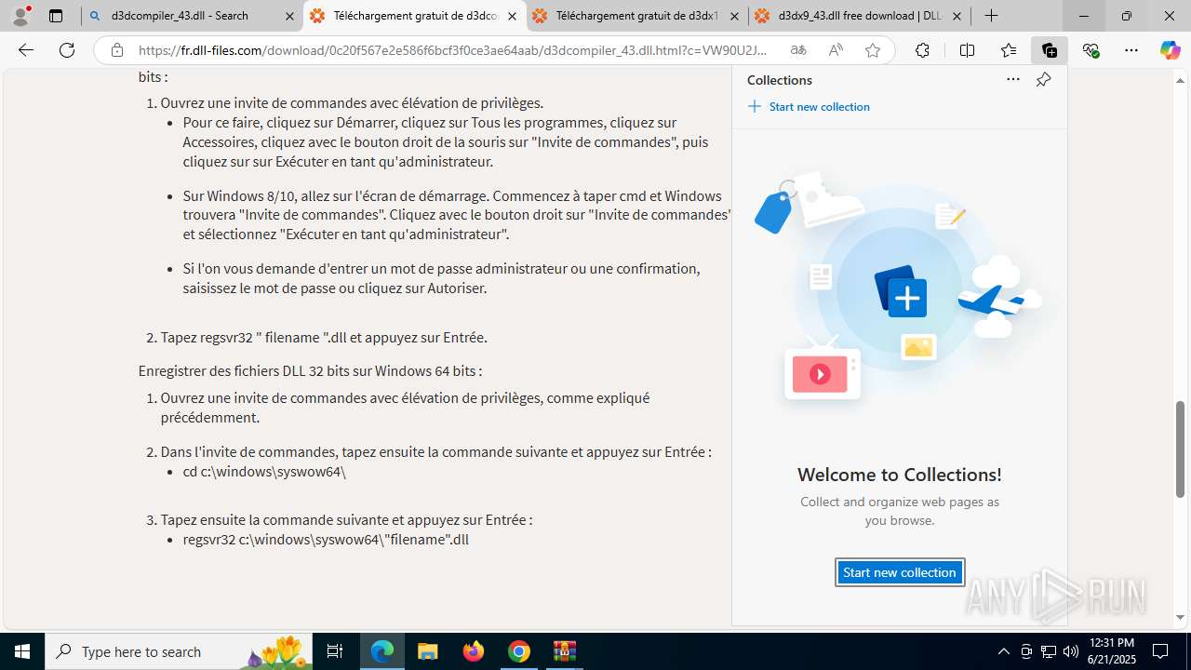This screenshot has height=670, width=1191.
Task: Click the page vertical scrollbar thumb
Action: coord(1181,449)
